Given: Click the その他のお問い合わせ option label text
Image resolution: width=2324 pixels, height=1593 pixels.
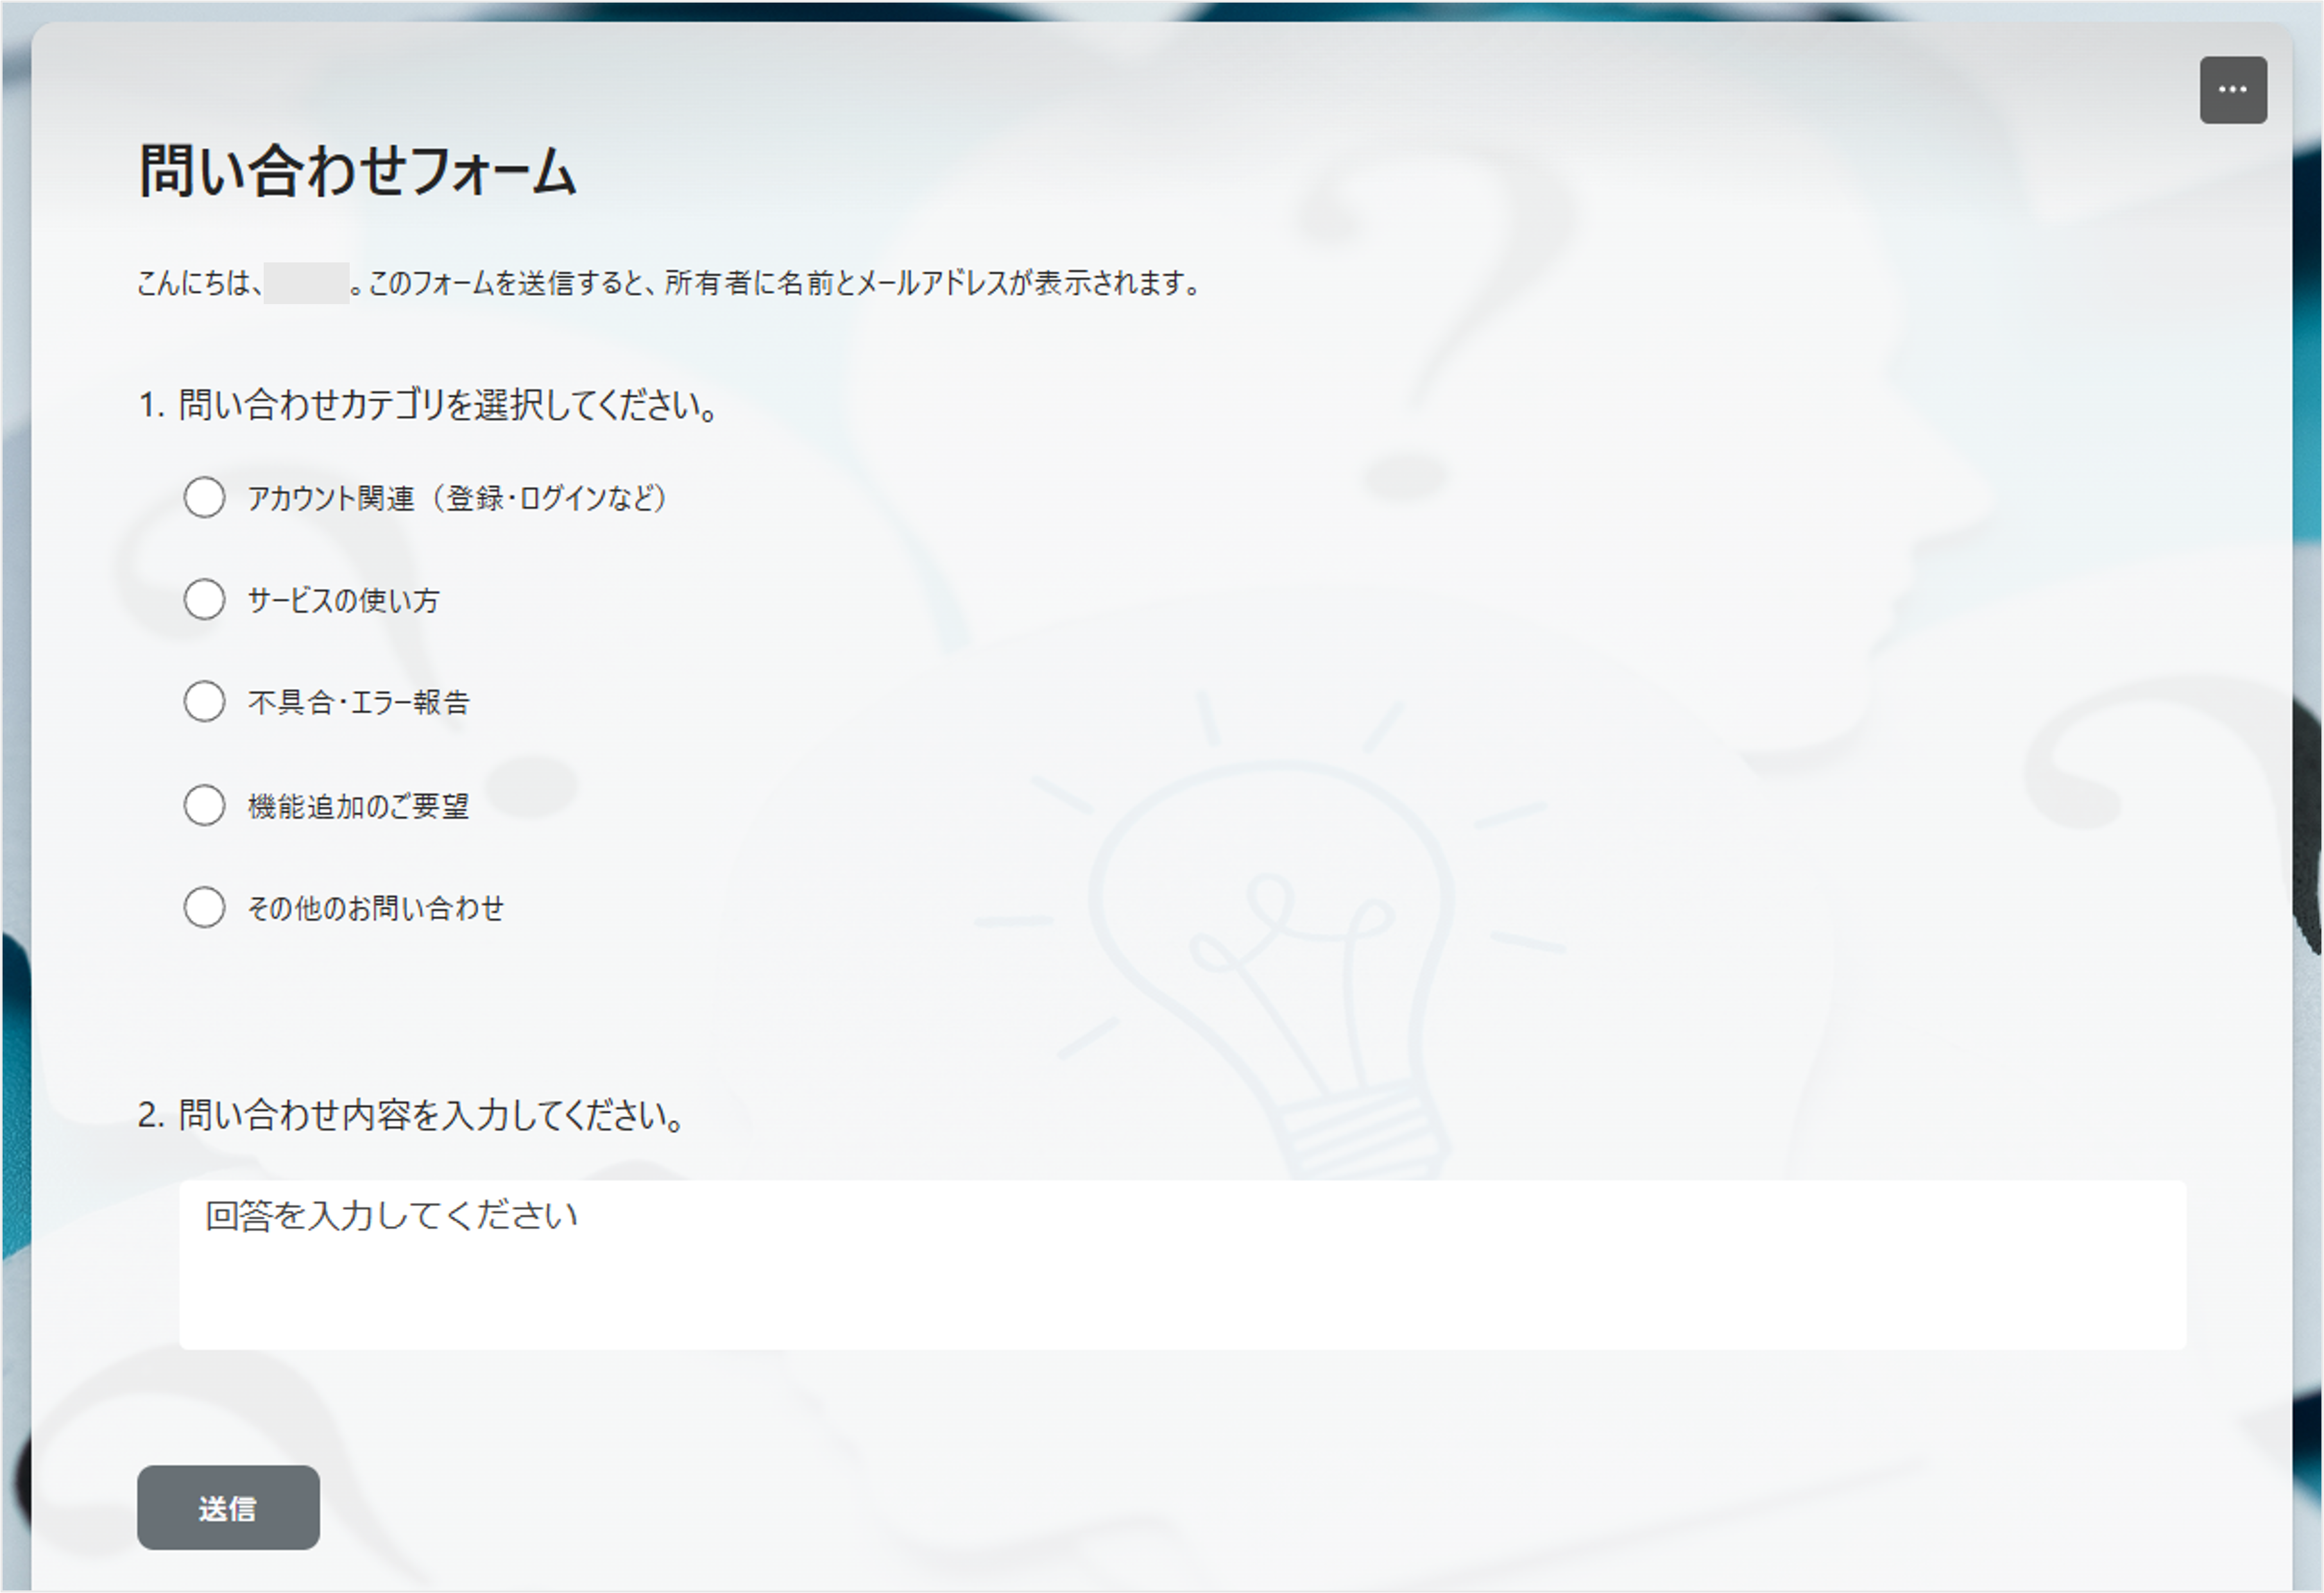Looking at the screenshot, I should click(375, 908).
